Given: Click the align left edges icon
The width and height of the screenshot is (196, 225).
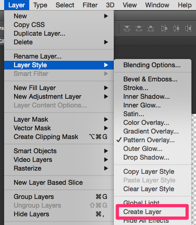Looking at the screenshot, I should point(164,28).
